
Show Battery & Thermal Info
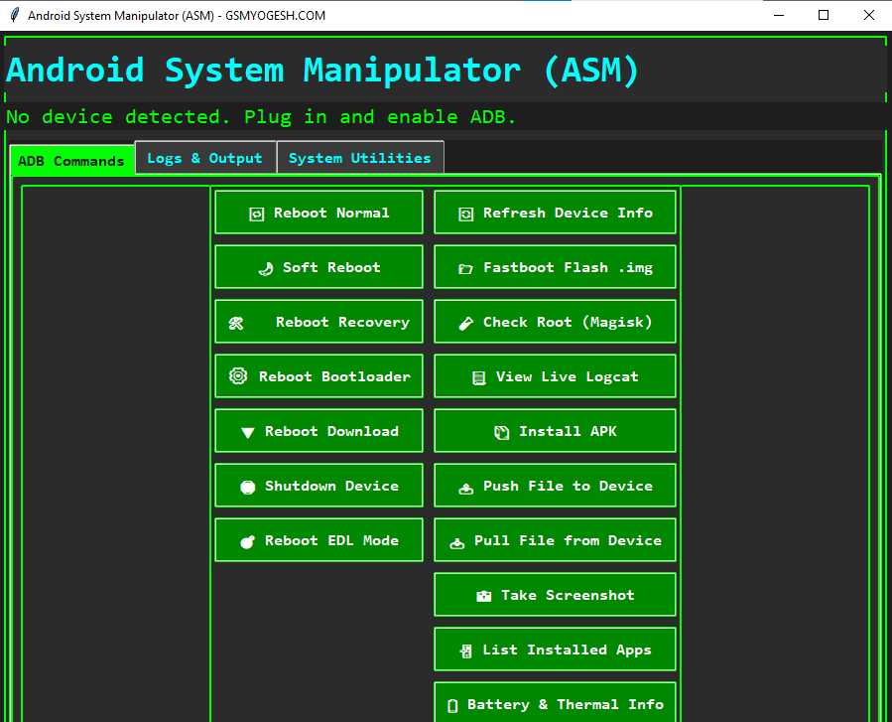pyautogui.click(x=554, y=703)
